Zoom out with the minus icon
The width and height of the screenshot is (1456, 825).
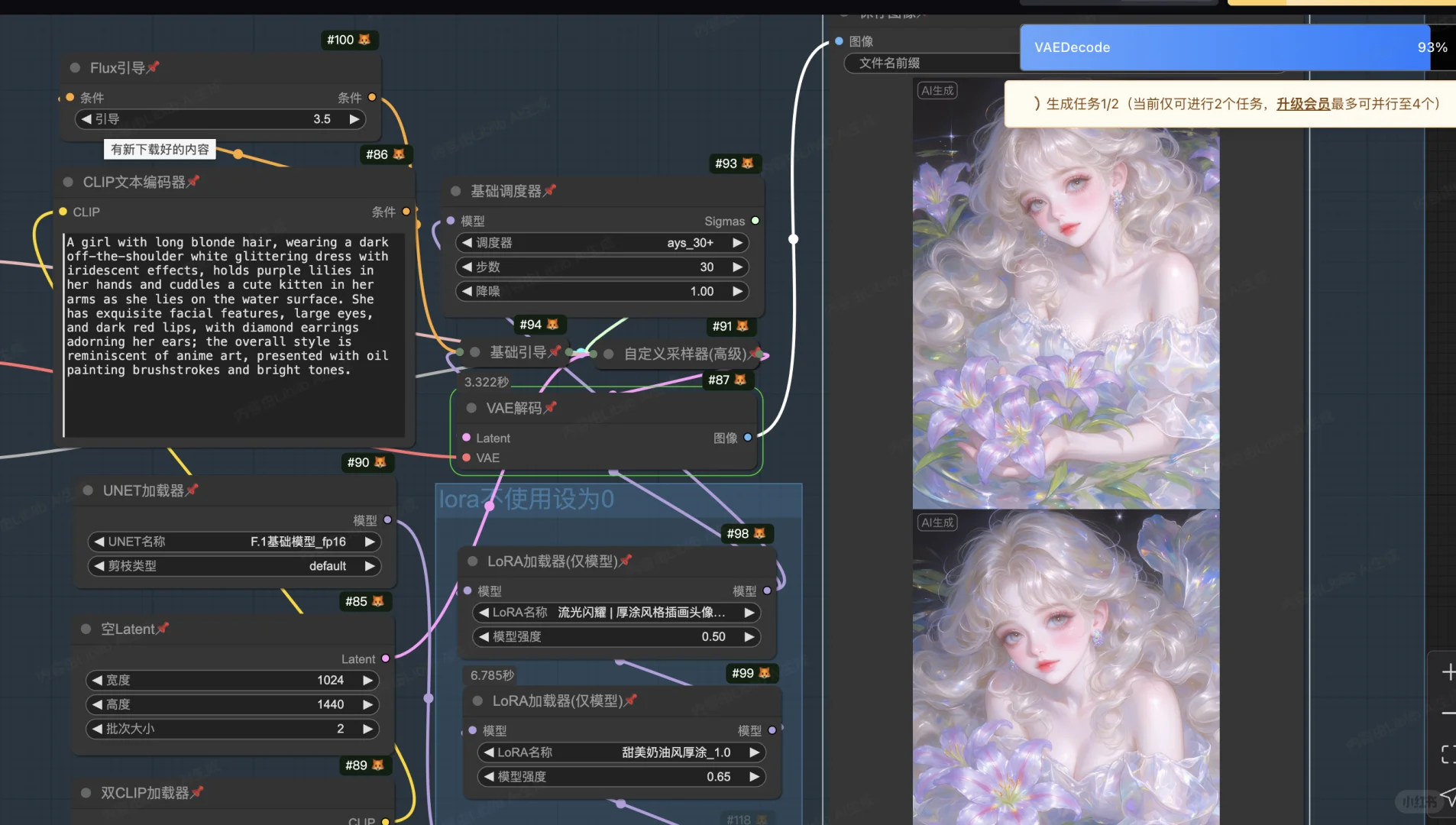click(1448, 713)
